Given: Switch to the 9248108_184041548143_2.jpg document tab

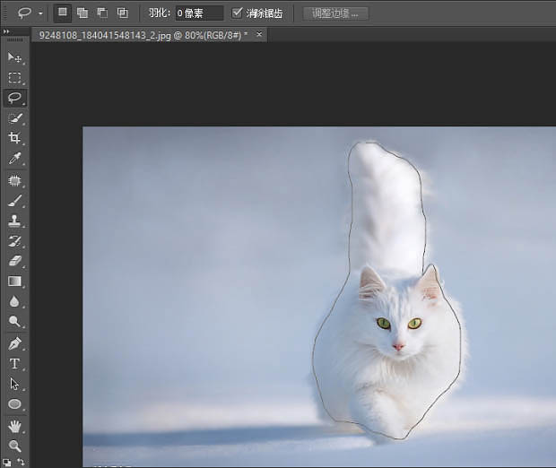Looking at the screenshot, I should 142,34.
